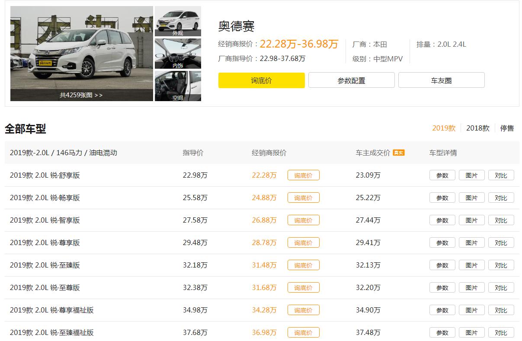Click 对比 for the 锐·畅享版 row

click(x=501, y=198)
